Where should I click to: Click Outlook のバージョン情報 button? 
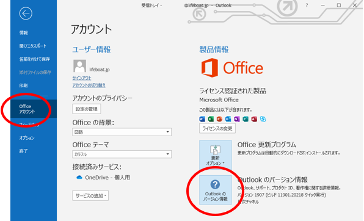216,190
